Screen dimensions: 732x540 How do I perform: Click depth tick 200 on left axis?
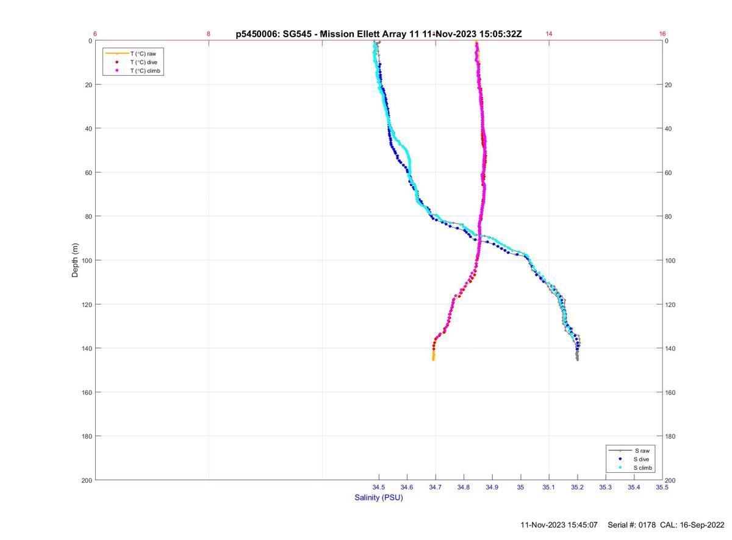click(86, 480)
